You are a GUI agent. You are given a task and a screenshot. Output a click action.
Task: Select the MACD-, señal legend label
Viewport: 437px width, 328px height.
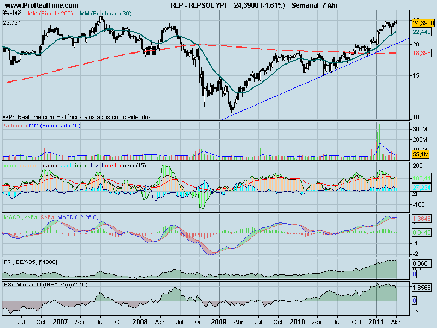pos(21,217)
